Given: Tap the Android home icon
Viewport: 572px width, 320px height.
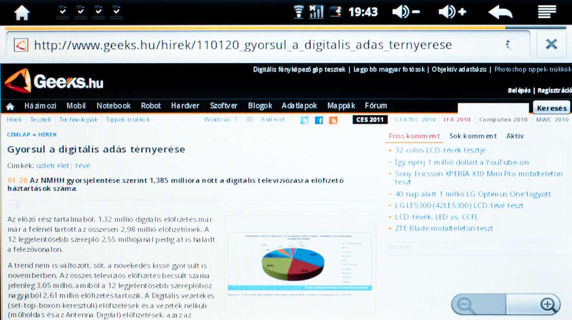Looking at the screenshot, I should tap(22, 12).
